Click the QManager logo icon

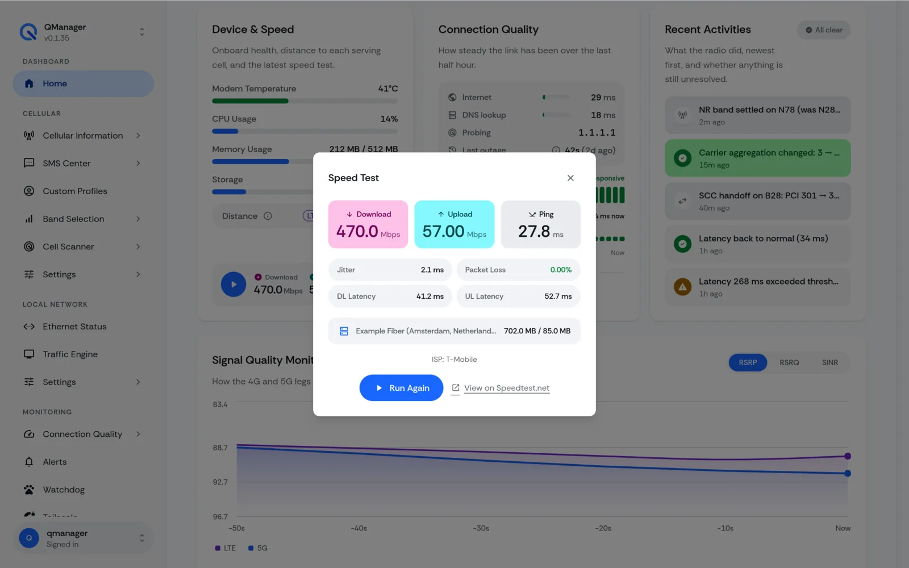click(x=28, y=32)
